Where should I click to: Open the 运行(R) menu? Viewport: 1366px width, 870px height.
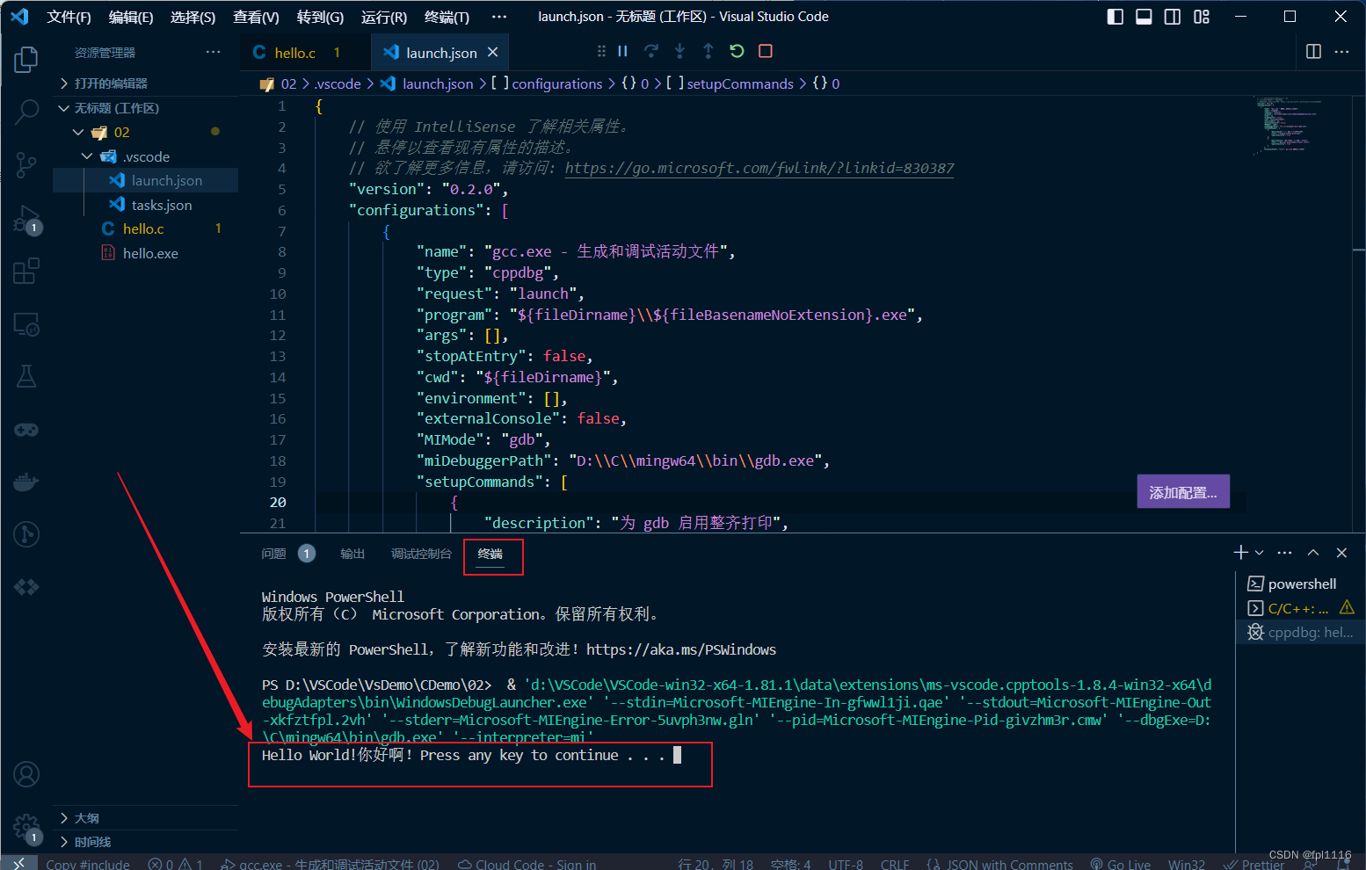click(384, 17)
